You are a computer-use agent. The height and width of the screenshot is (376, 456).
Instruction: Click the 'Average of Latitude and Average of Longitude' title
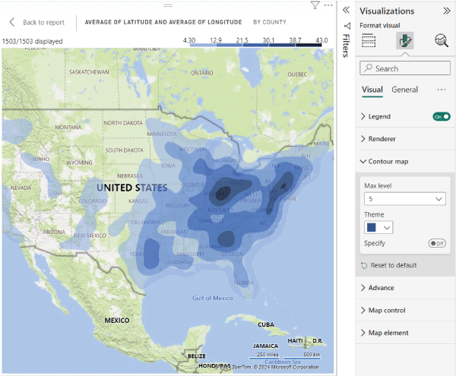(x=163, y=22)
